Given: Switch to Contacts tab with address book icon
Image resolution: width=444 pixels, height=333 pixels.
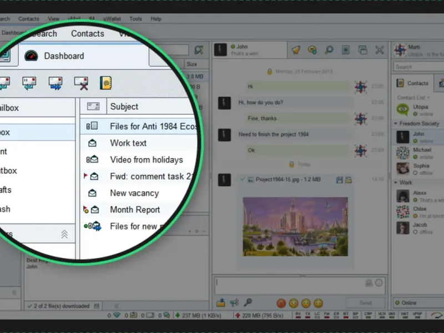Looking at the screenshot, I should (412, 83).
